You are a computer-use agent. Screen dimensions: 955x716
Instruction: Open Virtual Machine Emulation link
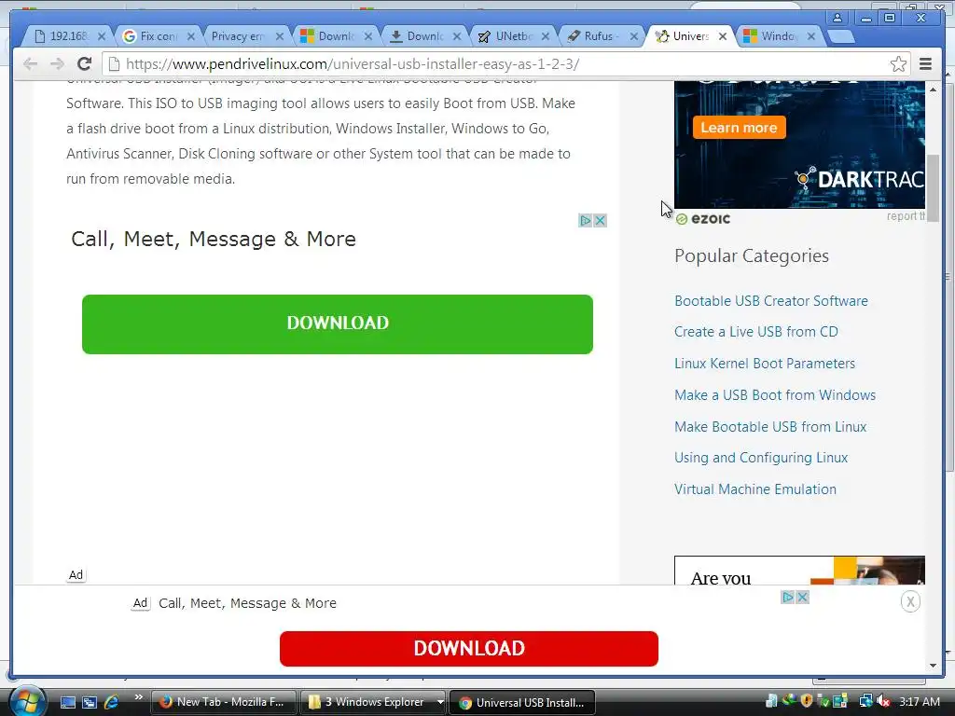point(755,489)
